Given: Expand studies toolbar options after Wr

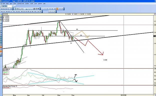Looking at the screenshot, I should tap(42, 12).
